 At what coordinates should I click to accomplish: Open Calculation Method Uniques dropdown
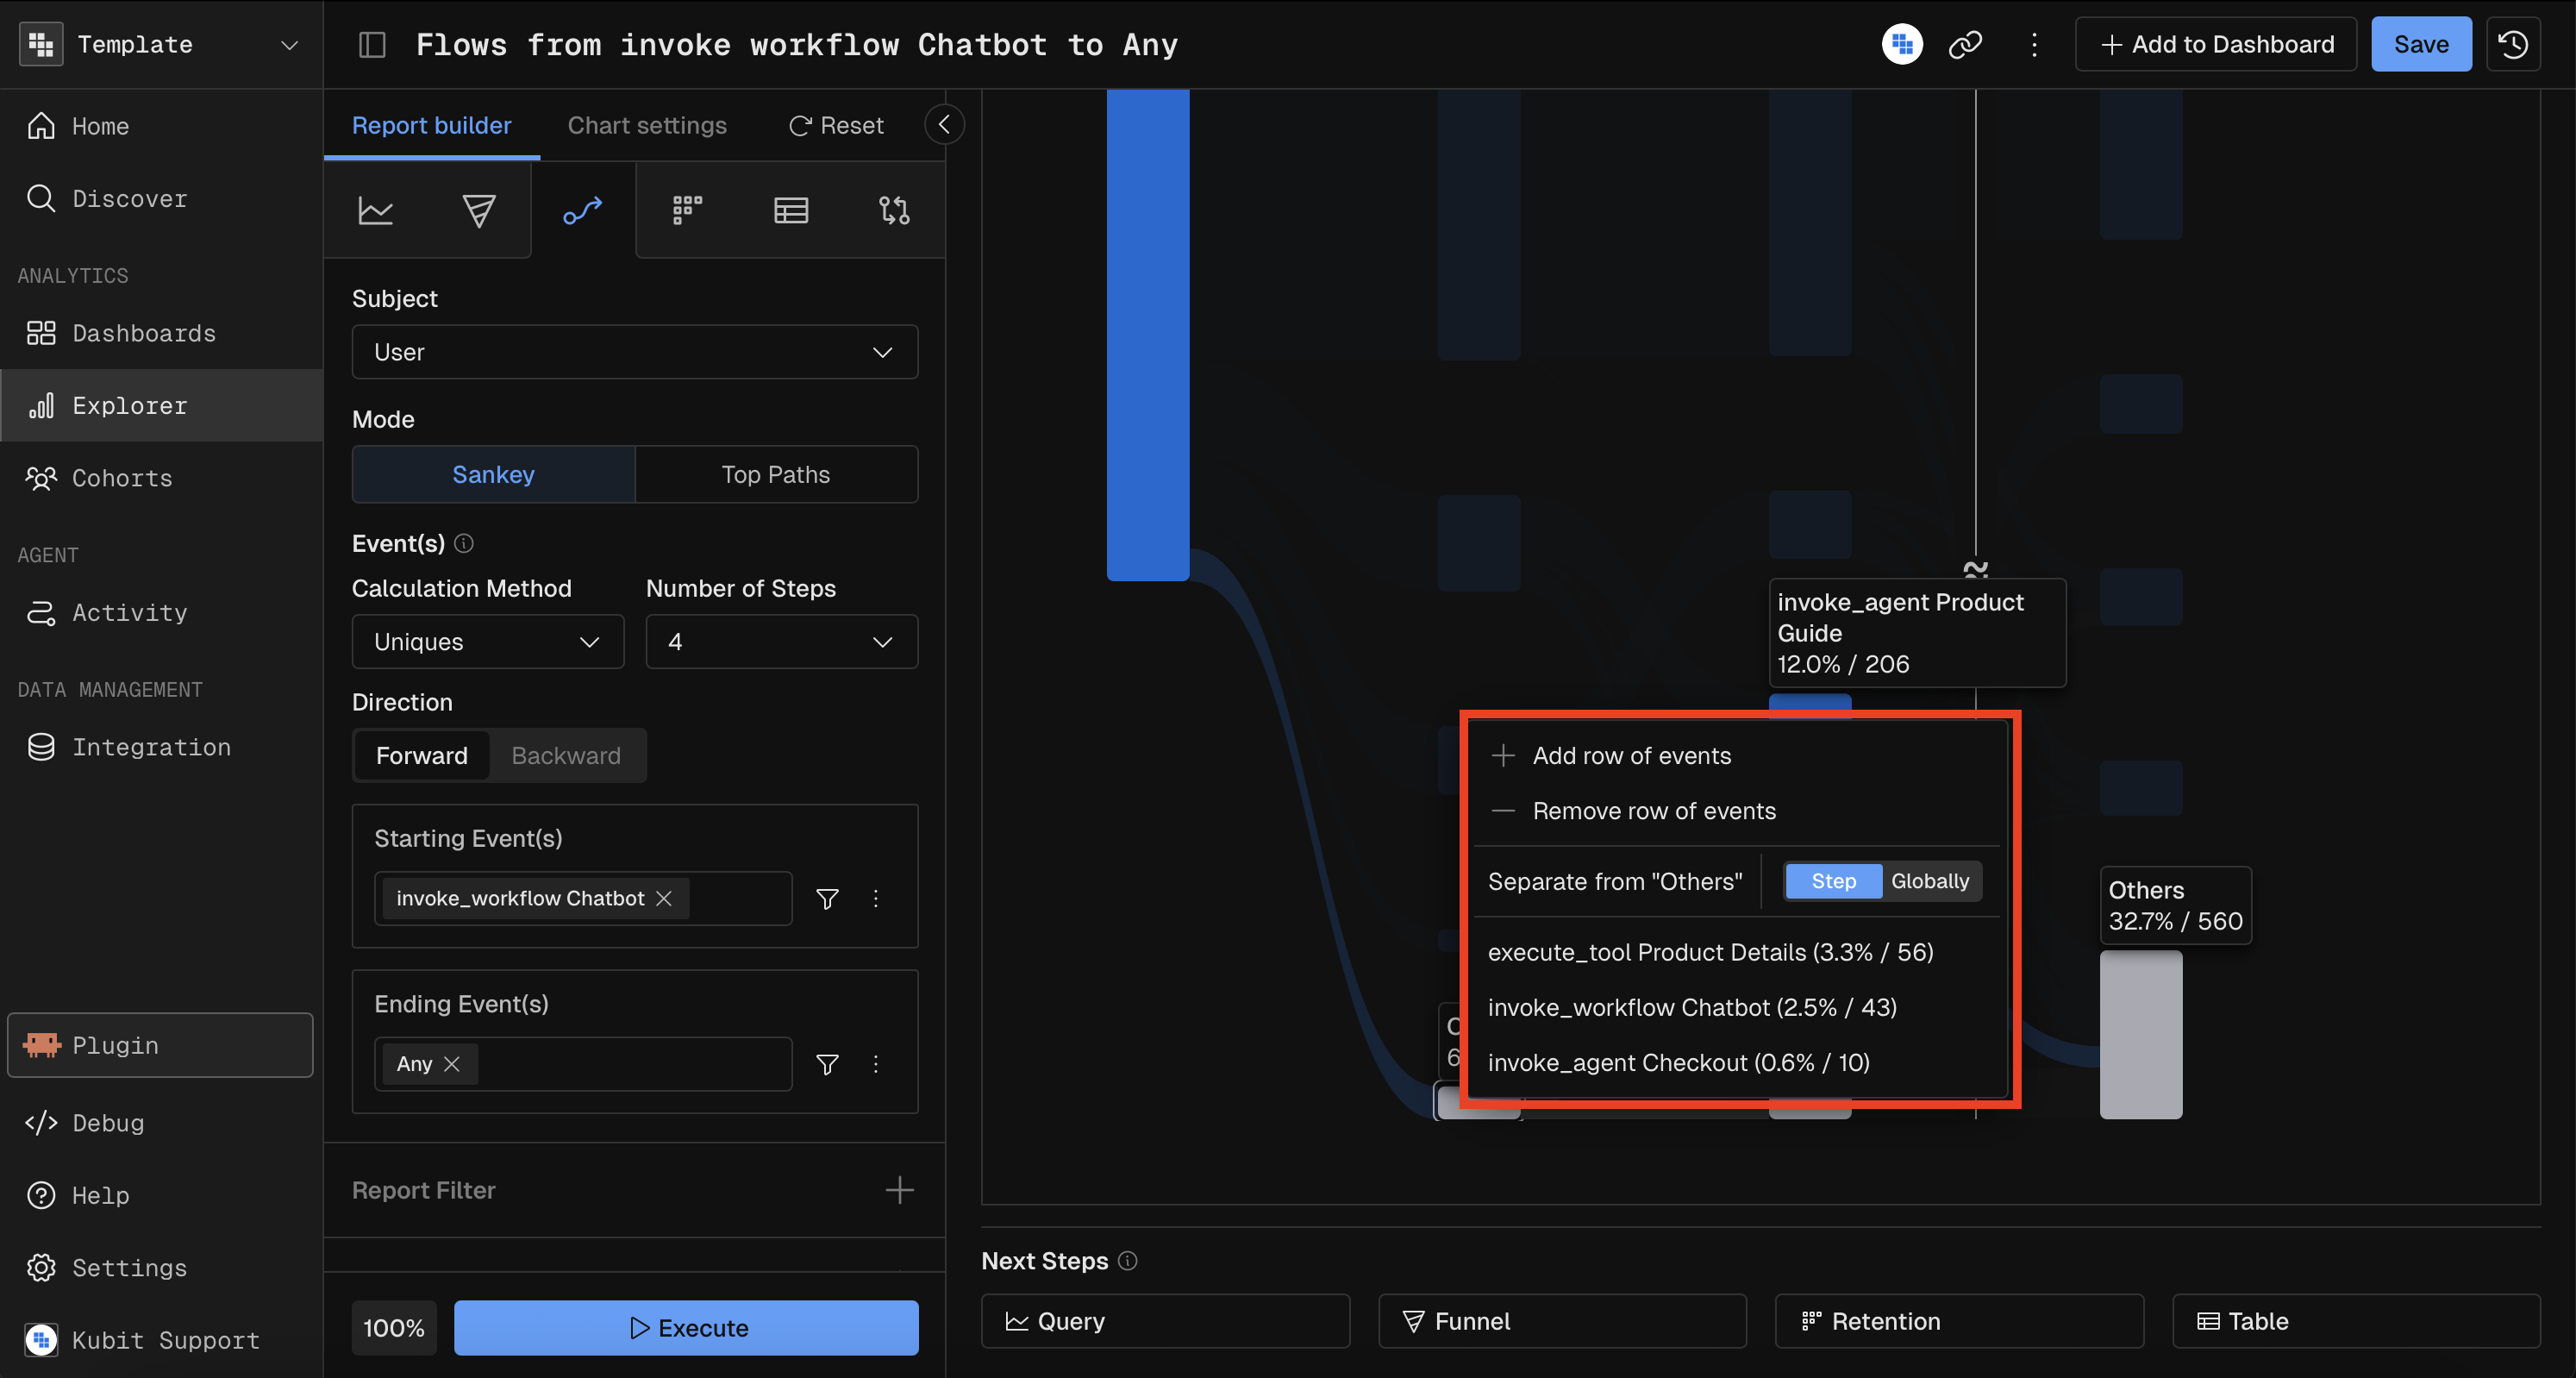pos(487,642)
